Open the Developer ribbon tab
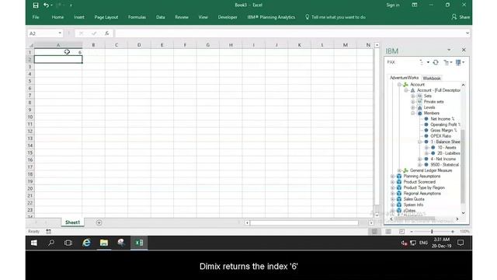This screenshot has width=497, height=280. [228, 17]
